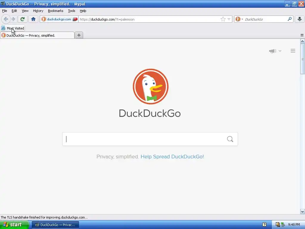The width and height of the screenshot is (305, 229).
Task: Click the page scrollbar down arrow
Action: pyautogui.click(x=303, y=212)
